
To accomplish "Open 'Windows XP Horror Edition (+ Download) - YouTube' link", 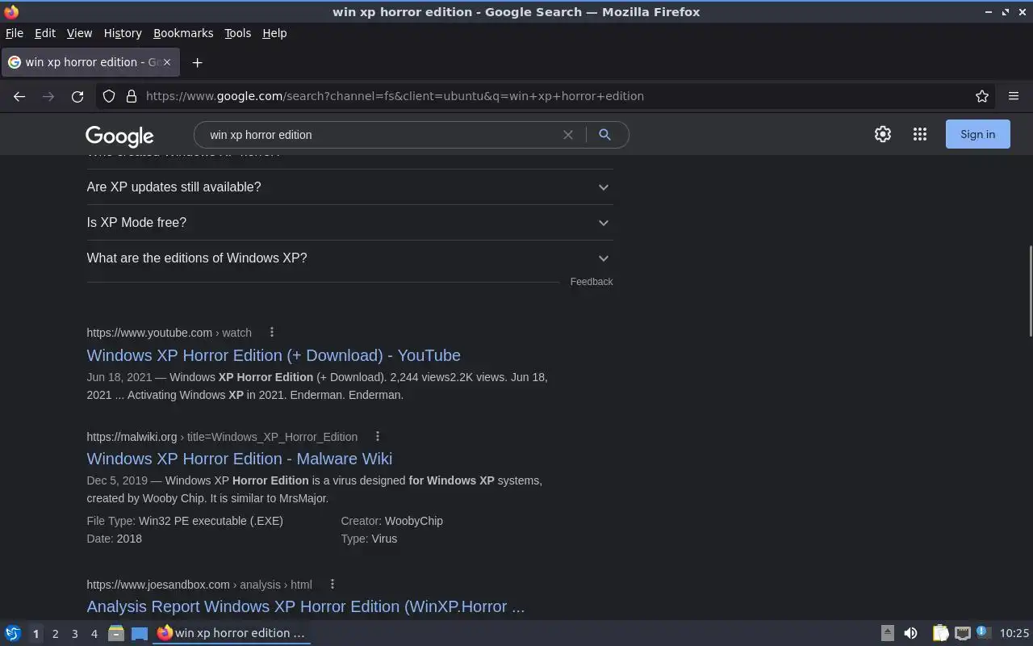I will pos(274,355).
